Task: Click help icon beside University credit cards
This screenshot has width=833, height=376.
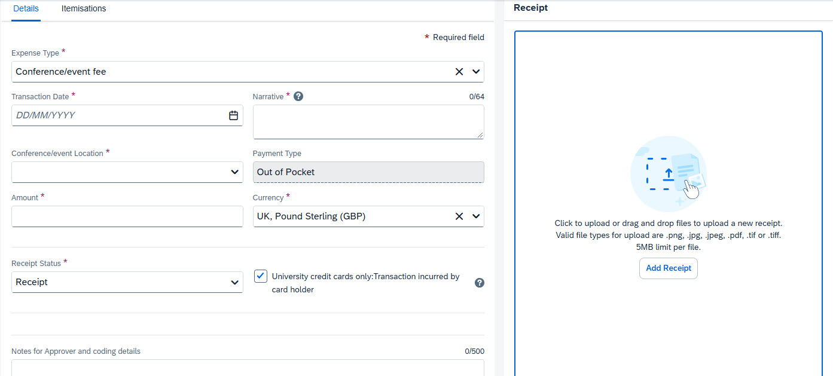Action: click(479, 283)
